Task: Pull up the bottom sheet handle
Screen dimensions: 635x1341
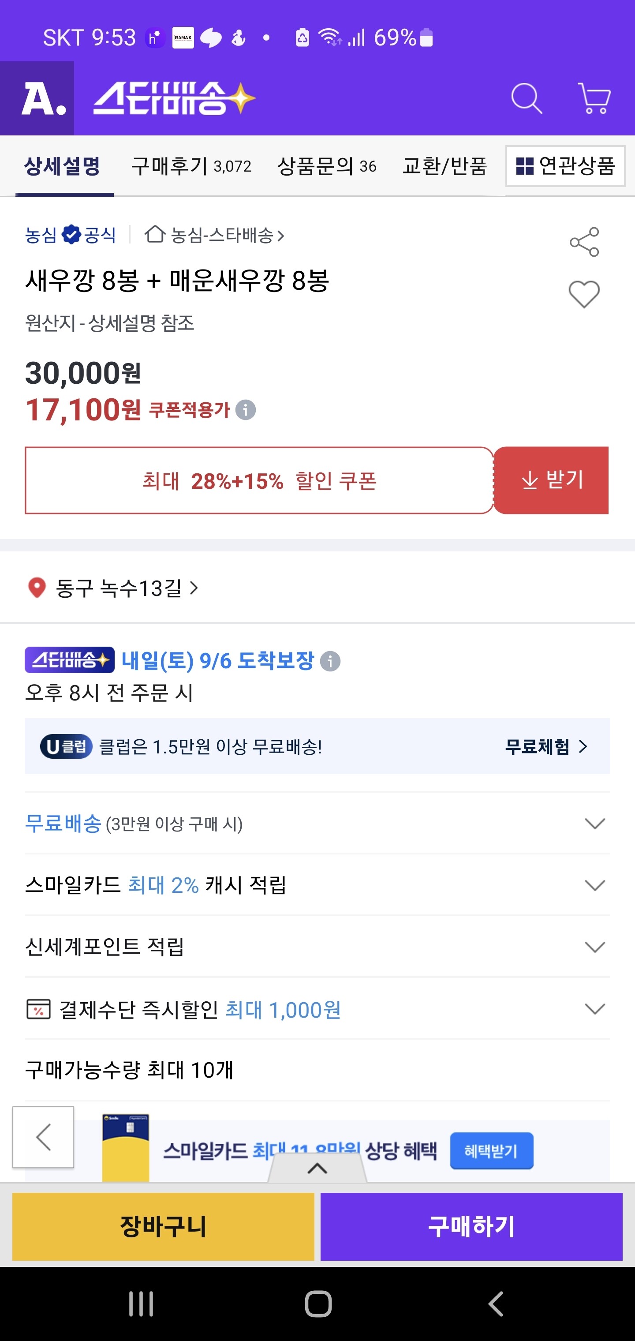Action: coord(317,1169)
